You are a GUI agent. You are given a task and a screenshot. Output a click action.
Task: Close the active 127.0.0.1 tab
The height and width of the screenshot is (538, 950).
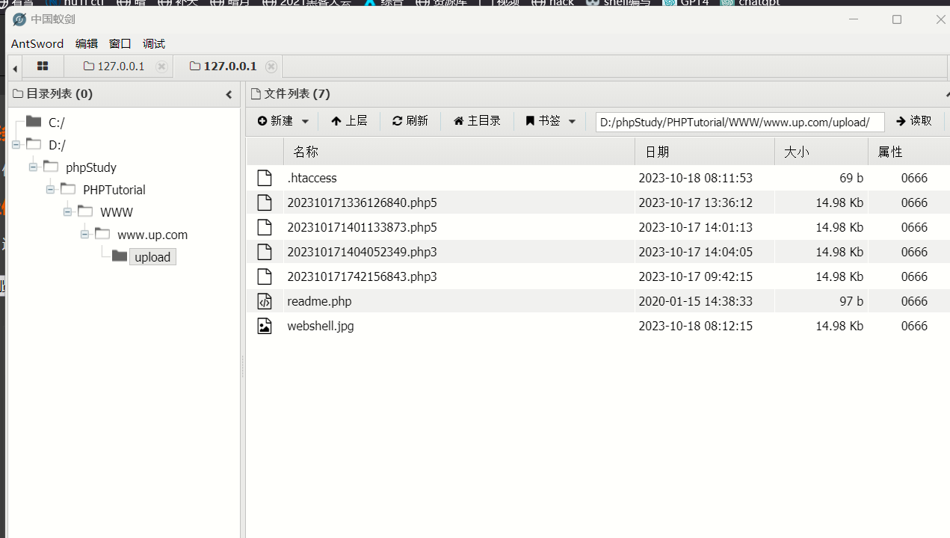[271, 67]
